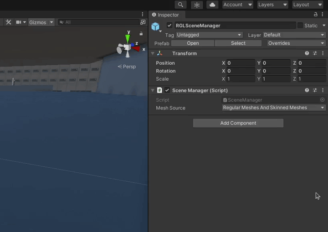
Task: Toggle Gizmos button
Action: pyautogui.click(x=38, y=22)
